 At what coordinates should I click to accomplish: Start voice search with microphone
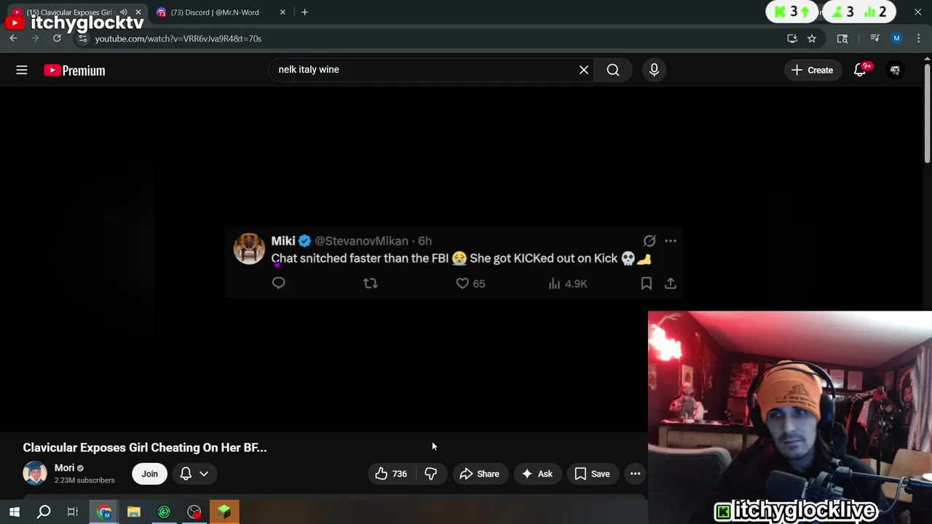point(654,70)
